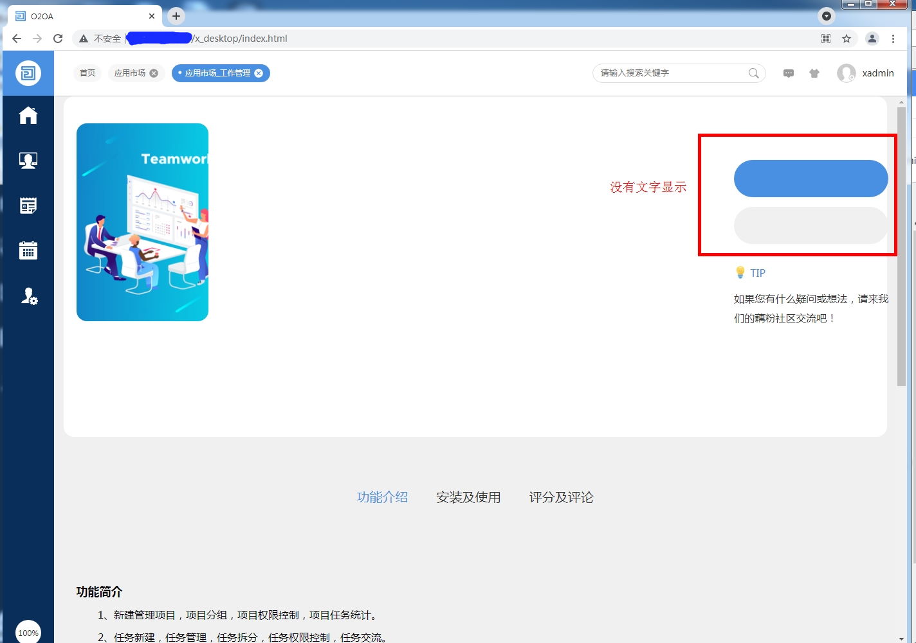Click the blank blue button
This screenshot has width=916, height=643.
click(x=811, y=179)
